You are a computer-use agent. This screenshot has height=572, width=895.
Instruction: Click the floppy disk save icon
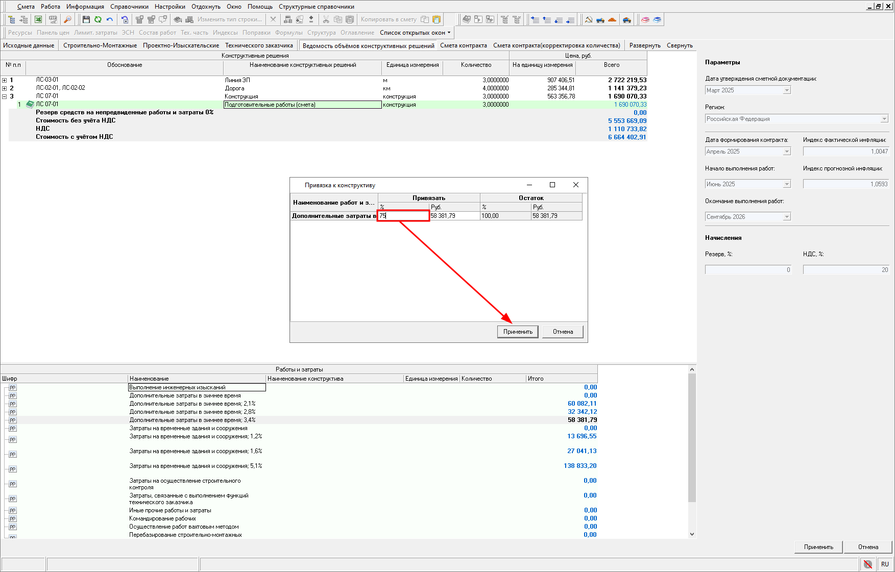(x=86, y=19)
